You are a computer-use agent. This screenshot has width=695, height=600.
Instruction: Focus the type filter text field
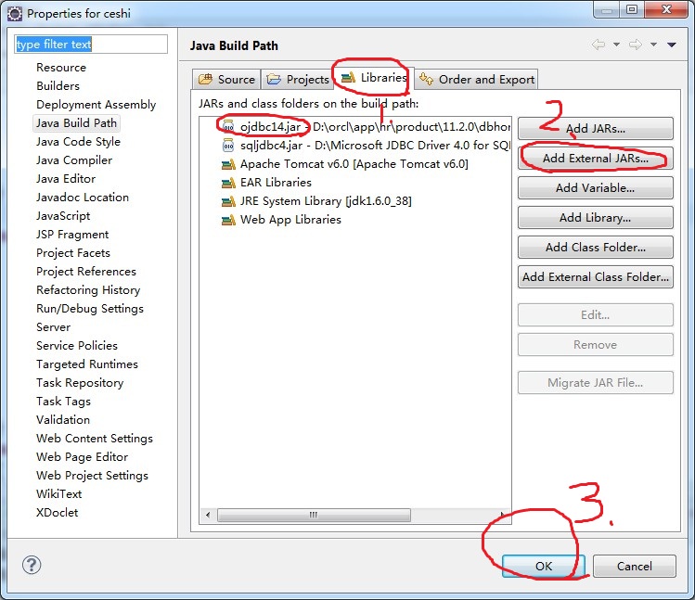[91, 45]
